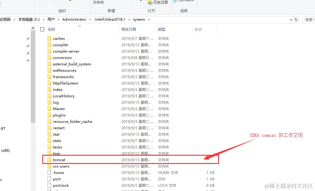Go to 用户 breadcrumb segment
The width and height of the screenshot is (315, 191).
[51, 19]
